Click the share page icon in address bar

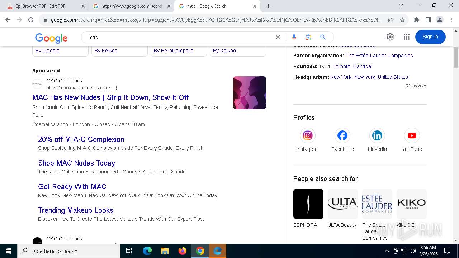point(391,20)
